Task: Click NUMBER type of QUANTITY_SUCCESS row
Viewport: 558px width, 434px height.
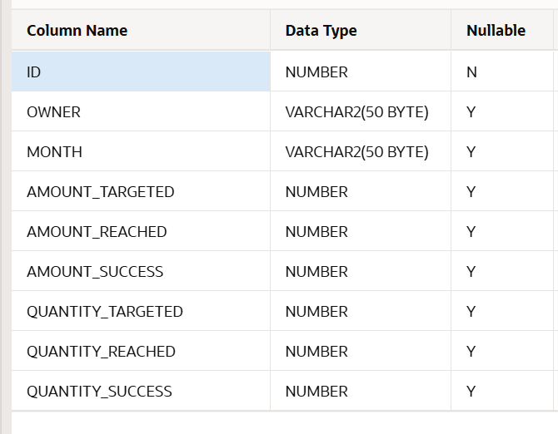Action: pyautogui.click(x=316, y=392)
